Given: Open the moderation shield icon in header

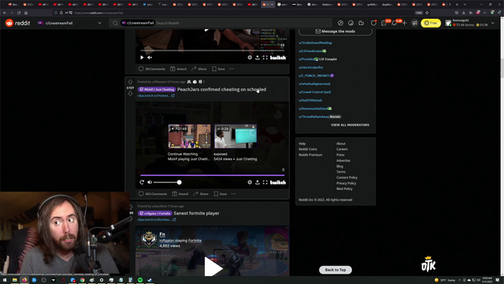Looking at the screenshot, I should pos(373,23).
